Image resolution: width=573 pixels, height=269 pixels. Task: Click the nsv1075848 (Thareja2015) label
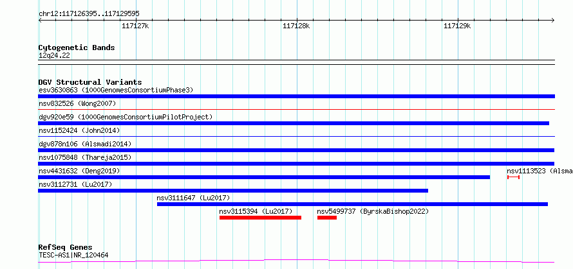pyautogui.click(x=85, y=157)
